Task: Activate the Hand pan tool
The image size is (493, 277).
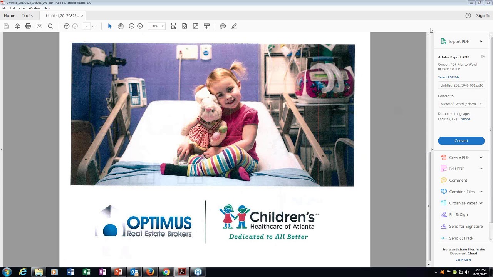Action: 121,26
